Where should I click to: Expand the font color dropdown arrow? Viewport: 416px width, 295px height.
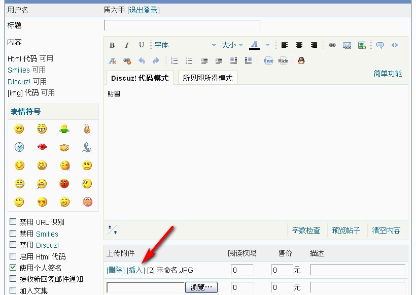267,45
